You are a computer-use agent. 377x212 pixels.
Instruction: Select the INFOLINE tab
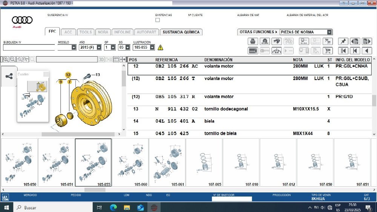tap(123, 32)
